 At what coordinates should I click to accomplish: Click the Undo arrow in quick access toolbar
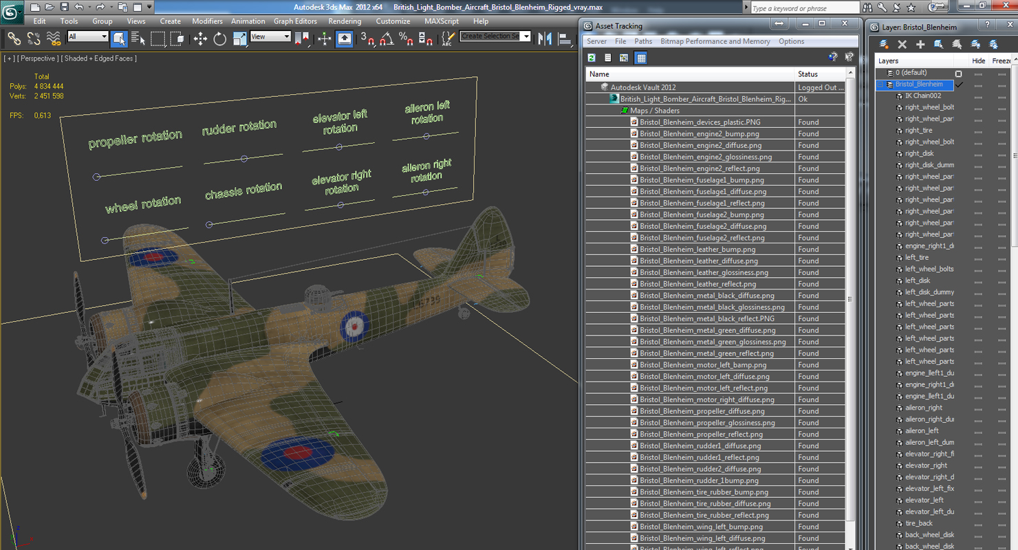tap(79, 7)
